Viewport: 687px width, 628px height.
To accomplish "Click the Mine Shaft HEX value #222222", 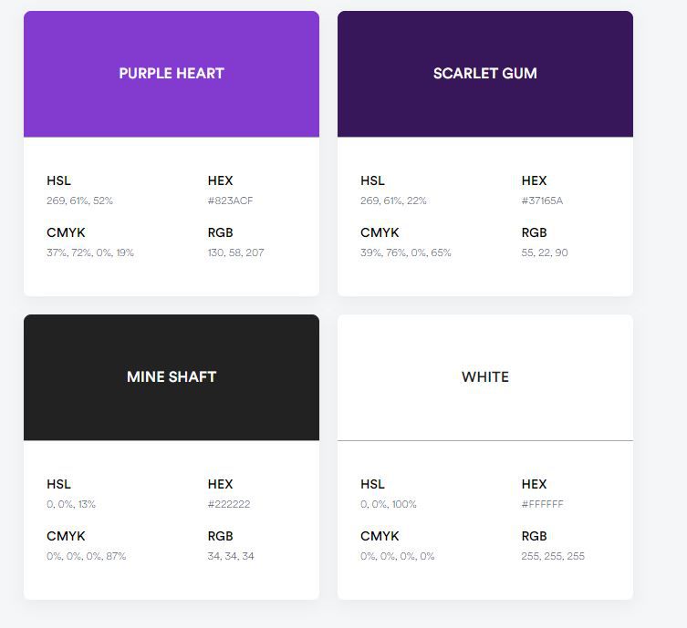I will tap(229, 504).
